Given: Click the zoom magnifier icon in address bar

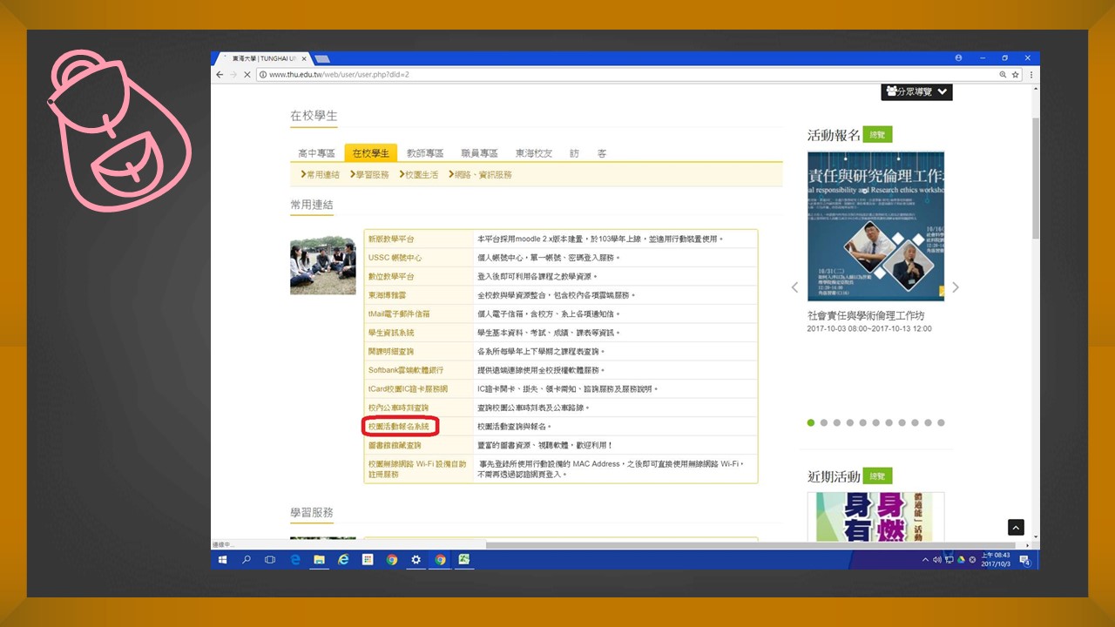Looking at the screenshot, I should (x=1002, y=75).
